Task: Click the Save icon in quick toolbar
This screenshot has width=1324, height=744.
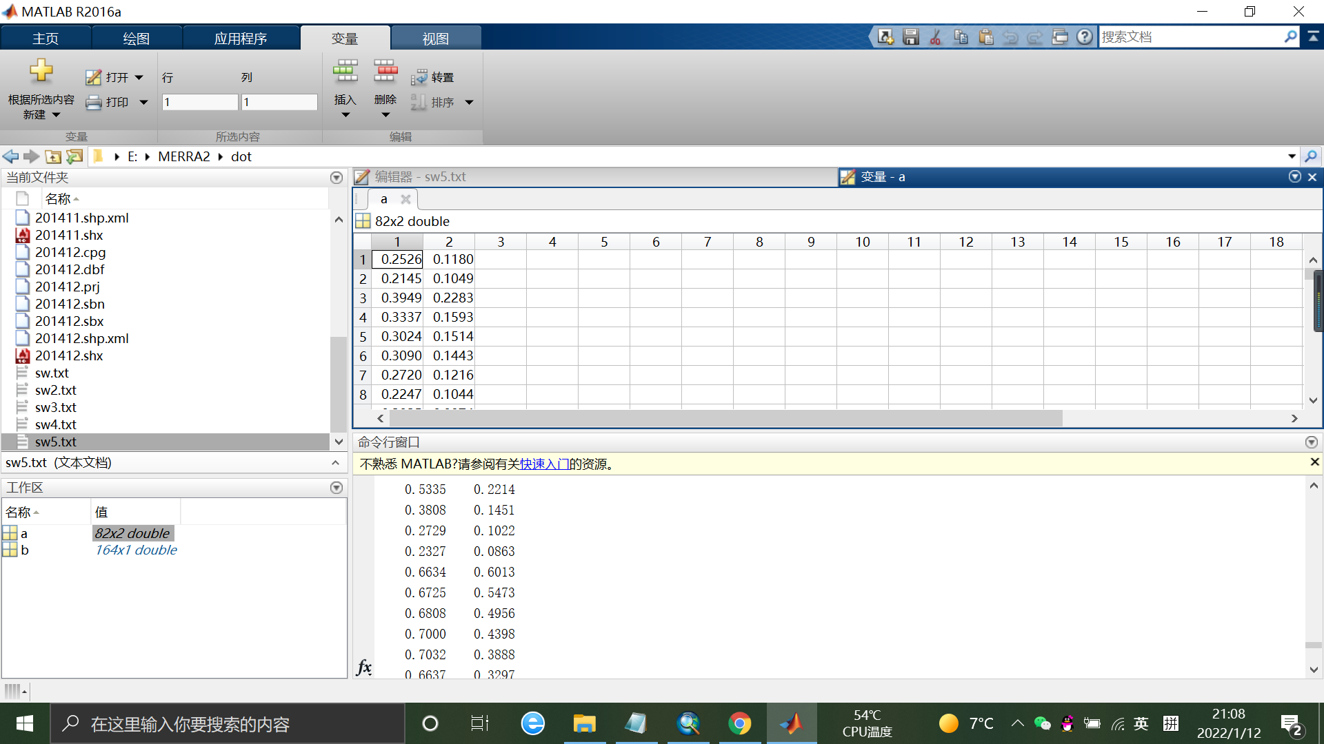Action: 911,37
